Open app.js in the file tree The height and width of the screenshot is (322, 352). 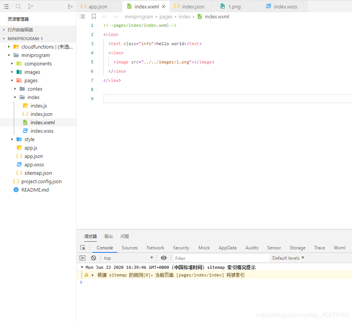coord(38,148)
